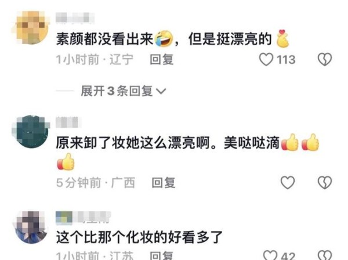Reply to the Guangxi comment via 回复
This screenshot has width=348, height=260.
pyautogui.click(x=164, y=183)
